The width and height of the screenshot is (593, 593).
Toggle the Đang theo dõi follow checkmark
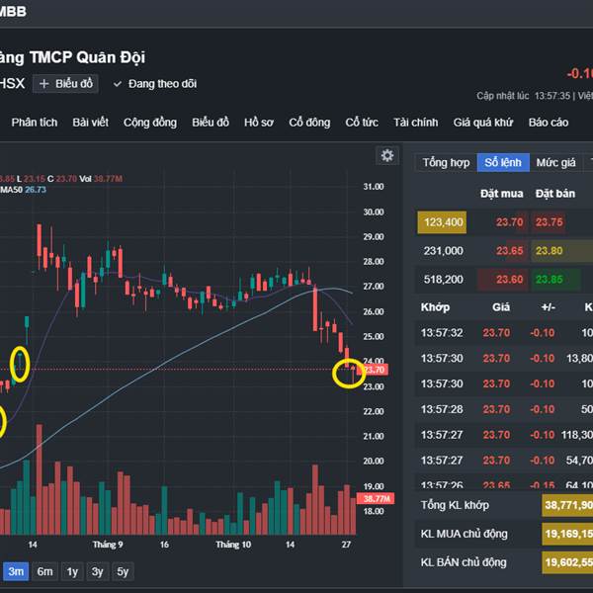pyautogui.click(x=118, y=84)
